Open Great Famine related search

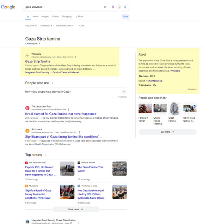175,112
